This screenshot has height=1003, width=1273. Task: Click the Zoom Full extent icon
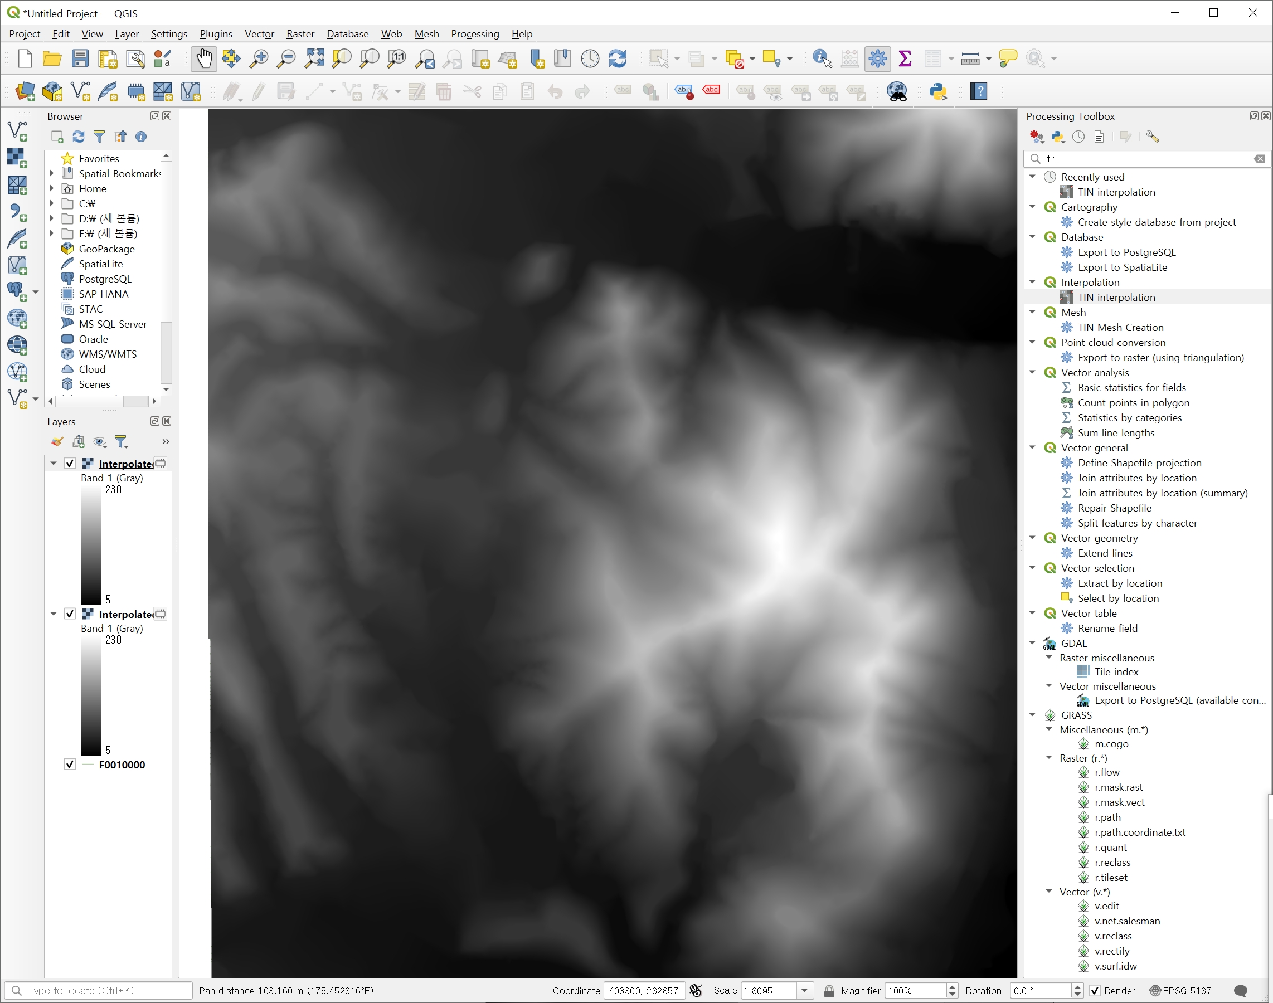(314, 59)
